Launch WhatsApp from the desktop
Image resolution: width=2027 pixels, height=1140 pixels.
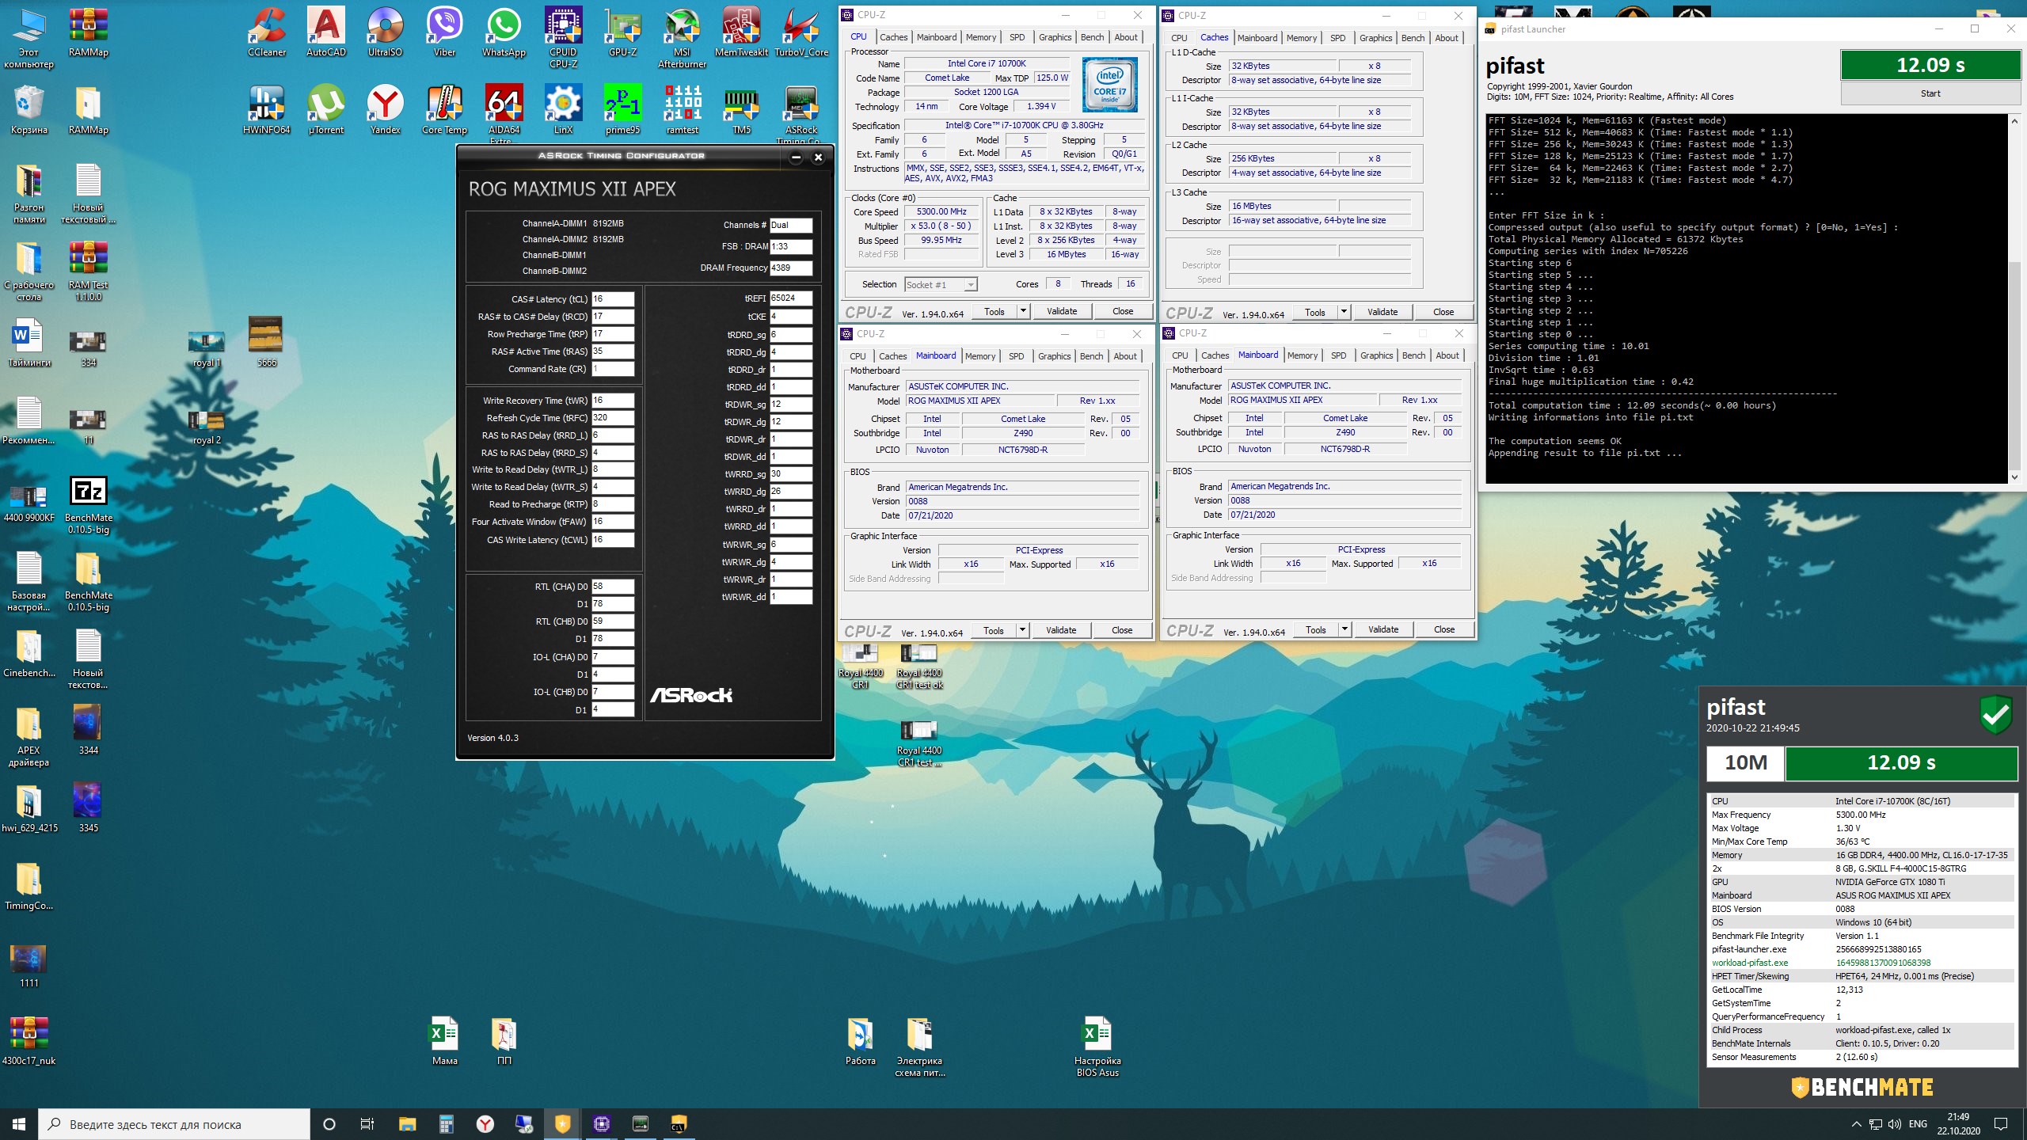tap(504, 32)
